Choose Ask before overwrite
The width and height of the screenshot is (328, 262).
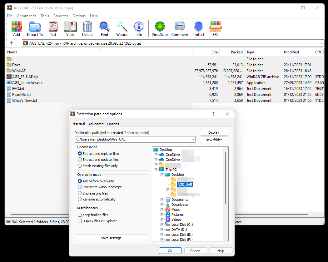tap(96, 181)
